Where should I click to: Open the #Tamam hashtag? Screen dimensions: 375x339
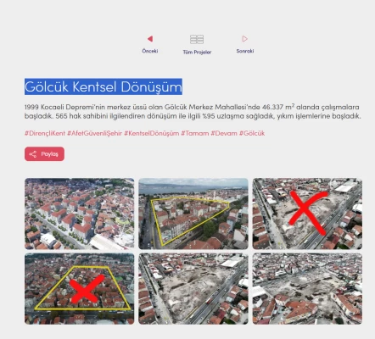tap(195, 133)
